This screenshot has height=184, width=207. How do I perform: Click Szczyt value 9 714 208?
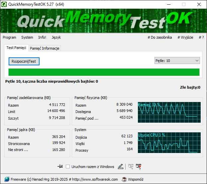click(x=57, y=118)
